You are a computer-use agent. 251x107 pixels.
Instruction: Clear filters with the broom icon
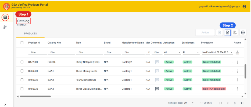coord(237,52)
